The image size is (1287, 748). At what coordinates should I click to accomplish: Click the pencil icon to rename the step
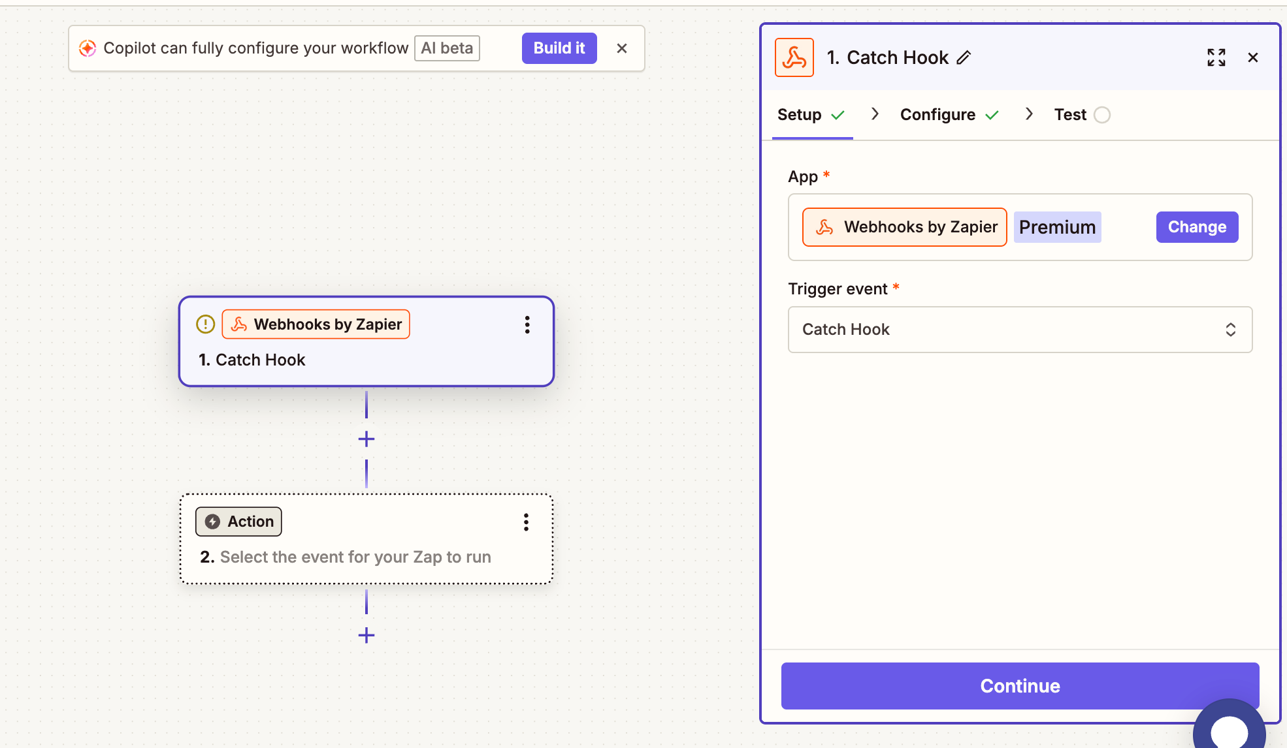pyautogui.click(x=964, y=57)
